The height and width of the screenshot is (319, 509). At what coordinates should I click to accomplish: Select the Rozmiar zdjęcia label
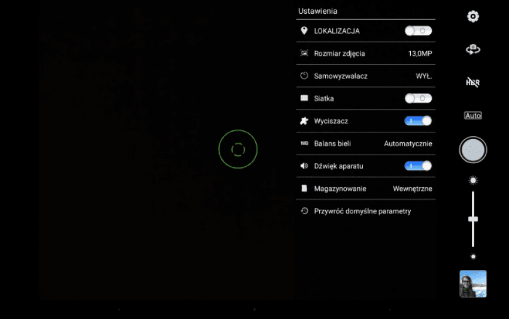(340, 53)
